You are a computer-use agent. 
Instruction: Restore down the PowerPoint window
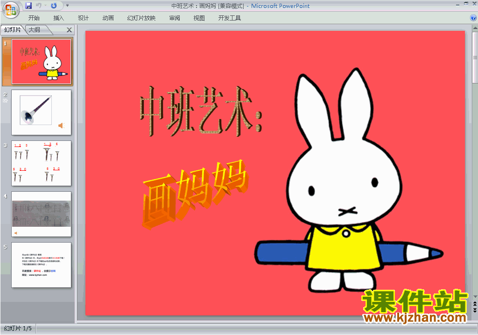466,4
